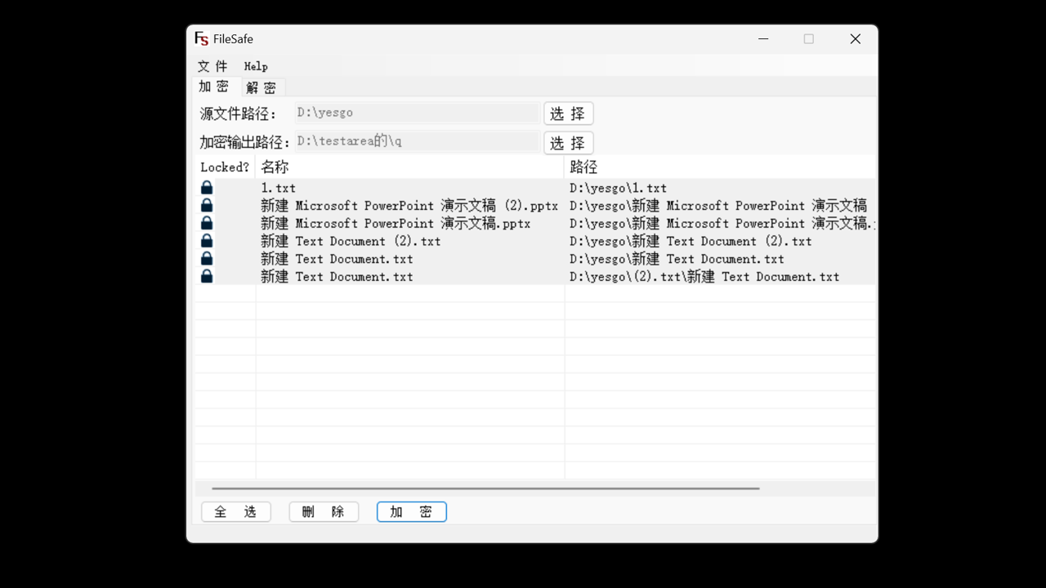This screenshot has width=1046, height=588.
Task: Click lock icon for 演示文稿 (2).pptx row
Action: click(207, 205)
